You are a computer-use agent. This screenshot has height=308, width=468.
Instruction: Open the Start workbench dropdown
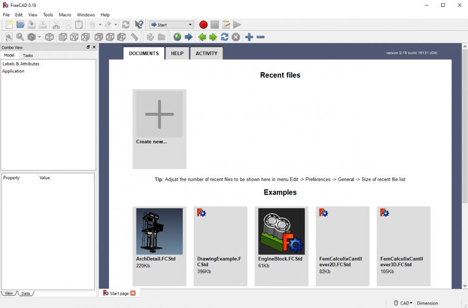coord(172,25)
